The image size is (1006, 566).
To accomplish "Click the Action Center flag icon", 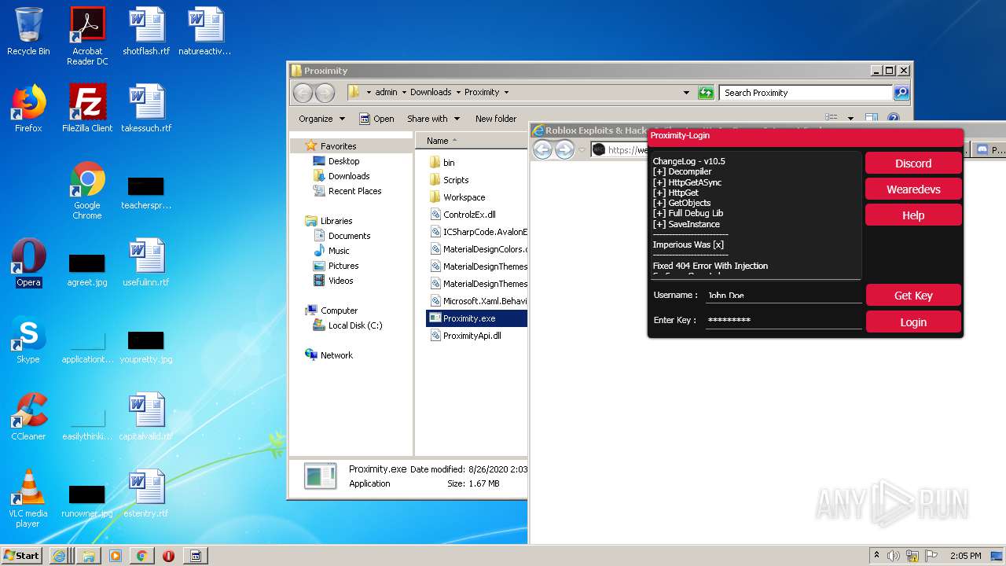I will coord(930,556).
